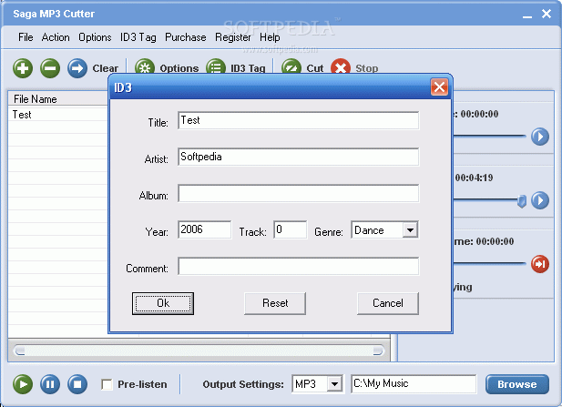The image size is (562, 407).
Task: Click the Stop toolbar label
Action: click(367, 68)
